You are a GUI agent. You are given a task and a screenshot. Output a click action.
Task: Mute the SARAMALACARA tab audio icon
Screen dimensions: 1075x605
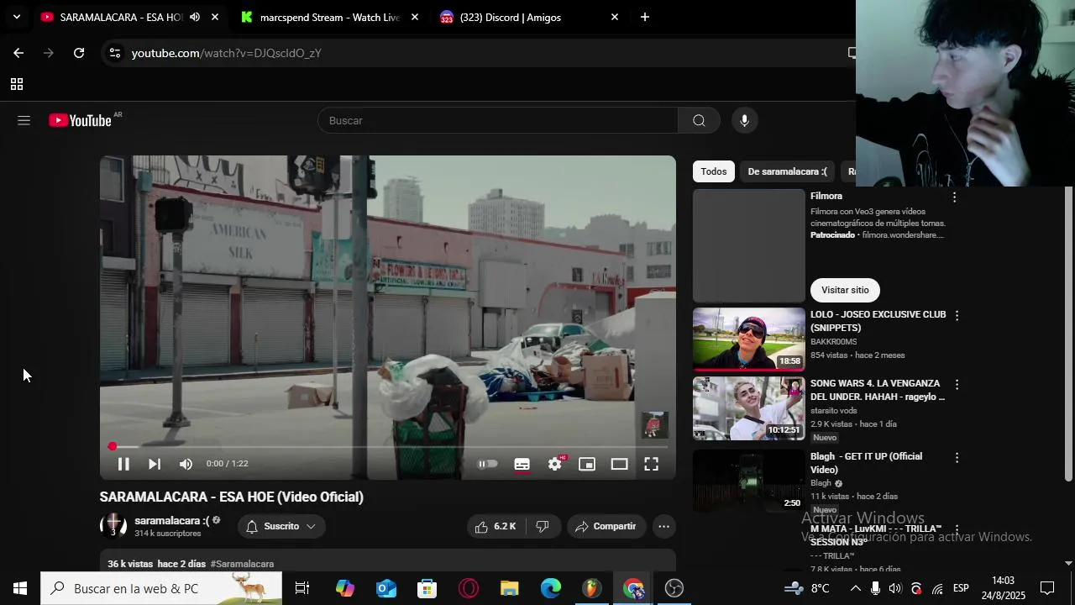195,17
